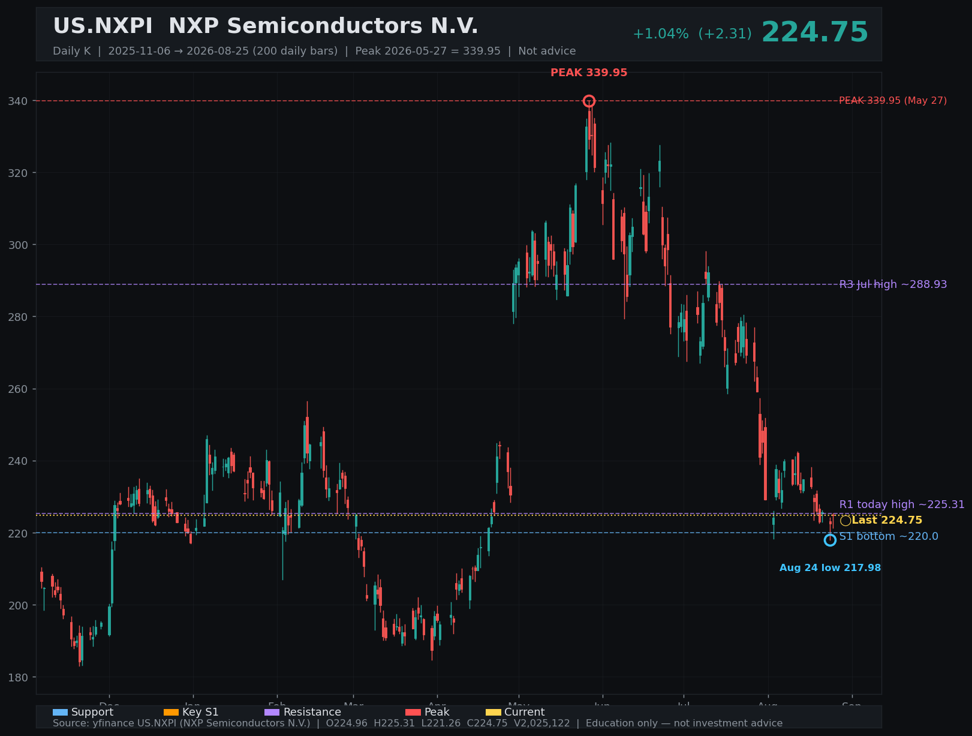Click y-axis label '280'
Screen dimensions: 972x736
coord(18,317)
